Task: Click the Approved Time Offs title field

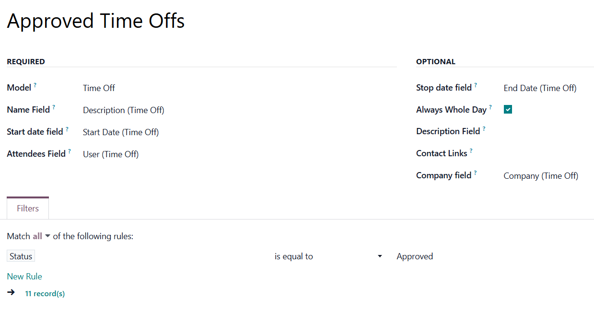Action: 96,22
